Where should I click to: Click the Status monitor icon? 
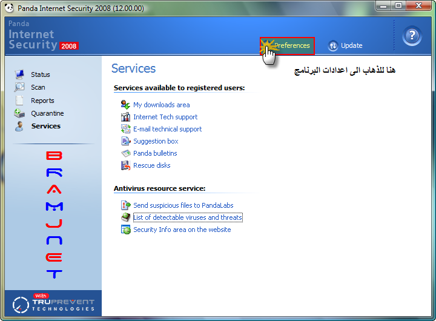point(19,74)
